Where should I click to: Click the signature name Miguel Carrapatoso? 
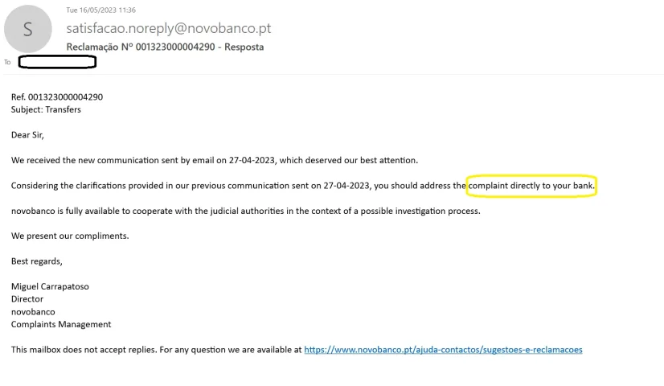pos(50,286)
